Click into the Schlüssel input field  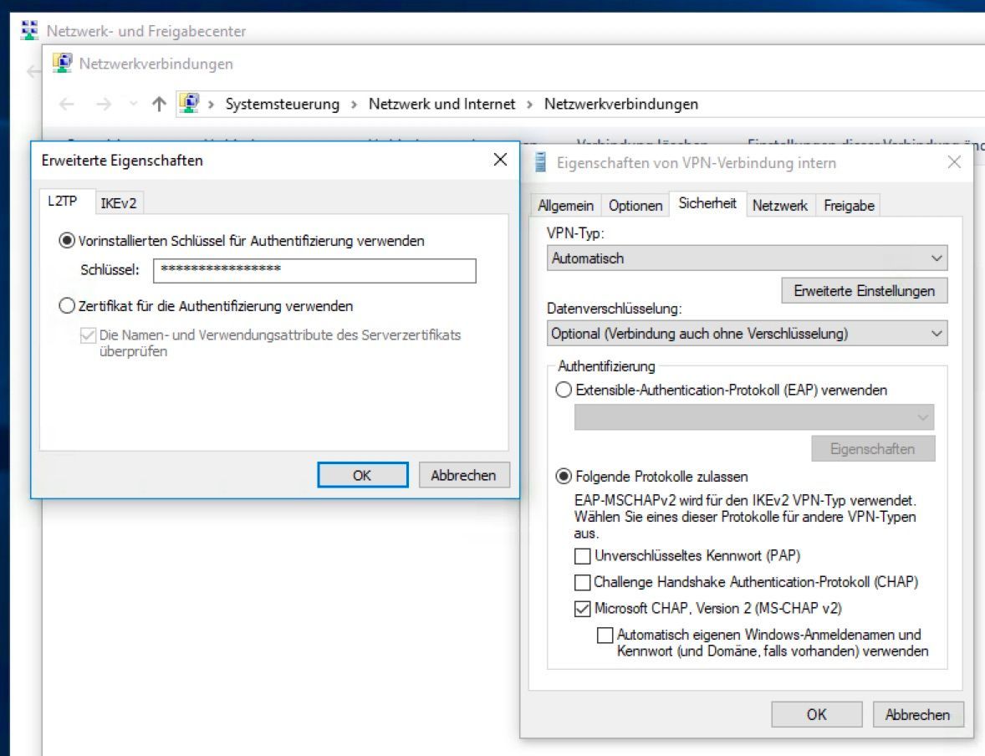314,270
